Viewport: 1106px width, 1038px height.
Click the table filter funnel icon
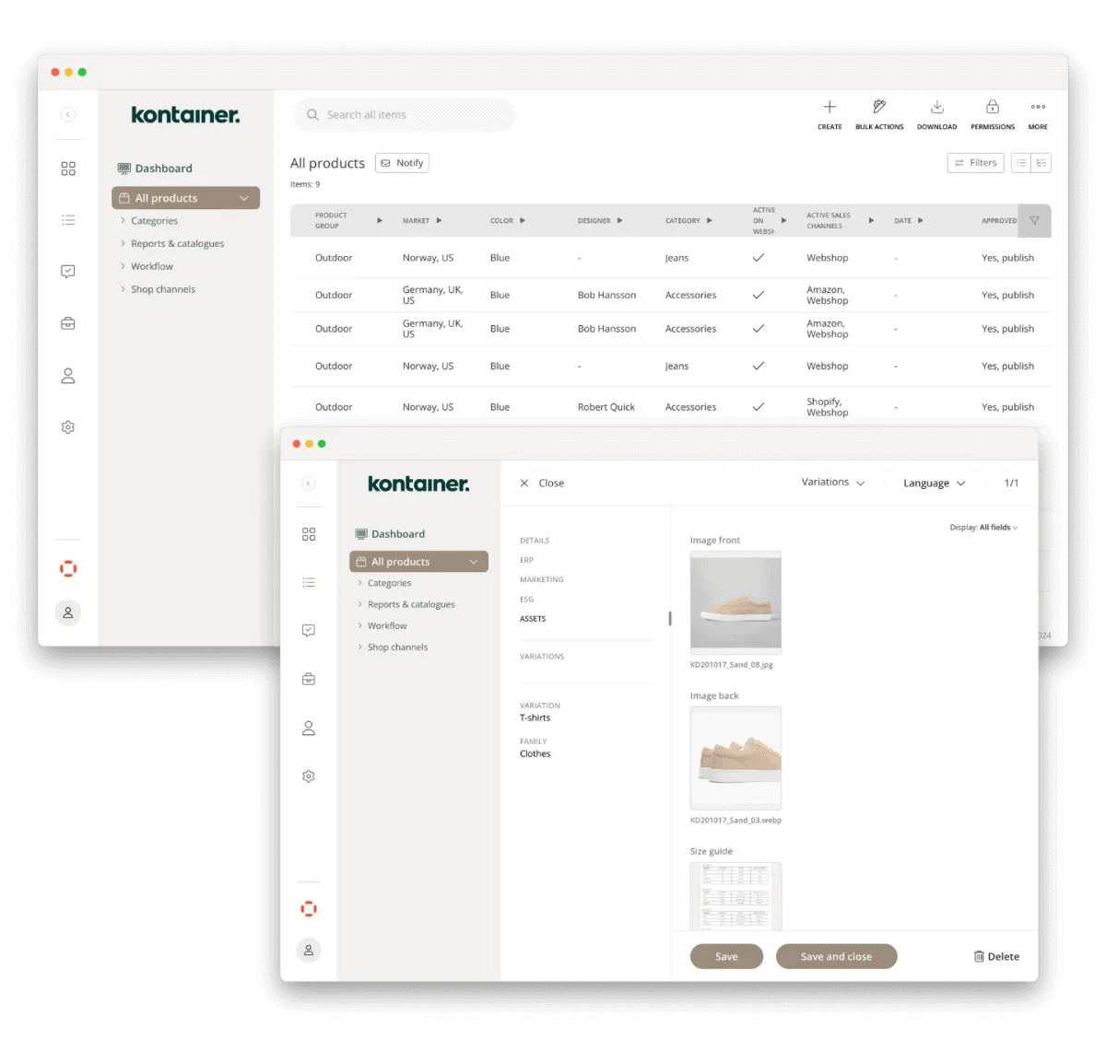pos(1034,221)
